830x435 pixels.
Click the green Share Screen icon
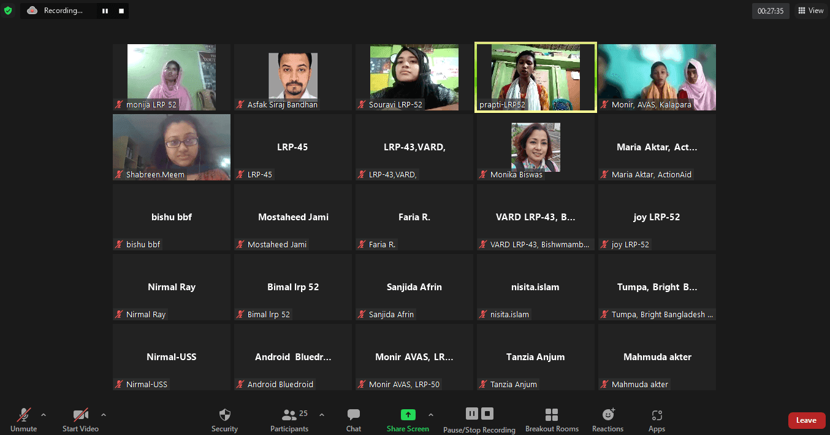click(x=408, y=415)
